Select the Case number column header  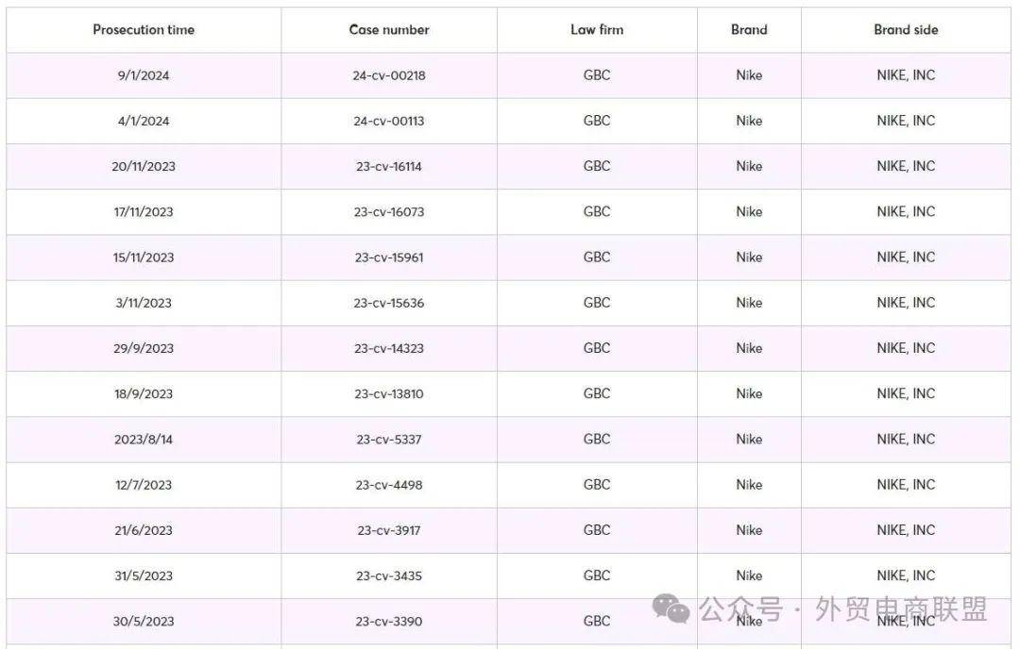coord(389,30)
